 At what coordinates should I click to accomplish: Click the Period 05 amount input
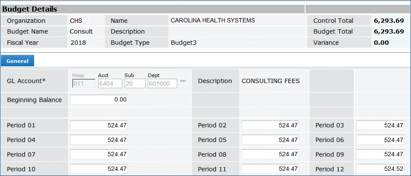[x=270, y=140]
